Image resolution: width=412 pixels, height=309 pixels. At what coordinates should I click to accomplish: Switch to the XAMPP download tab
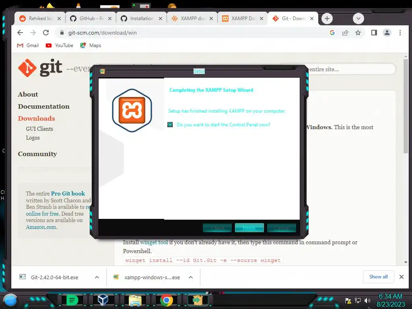pos(192,19)
